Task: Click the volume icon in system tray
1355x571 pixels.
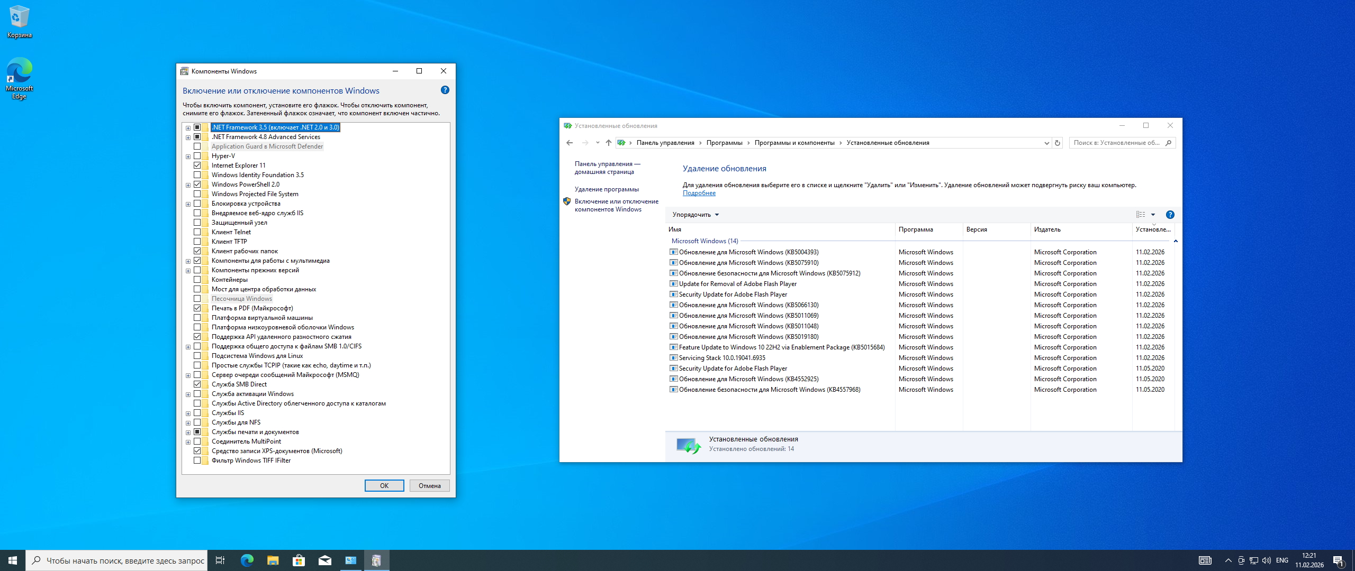Action: [x=1266, y=560]
